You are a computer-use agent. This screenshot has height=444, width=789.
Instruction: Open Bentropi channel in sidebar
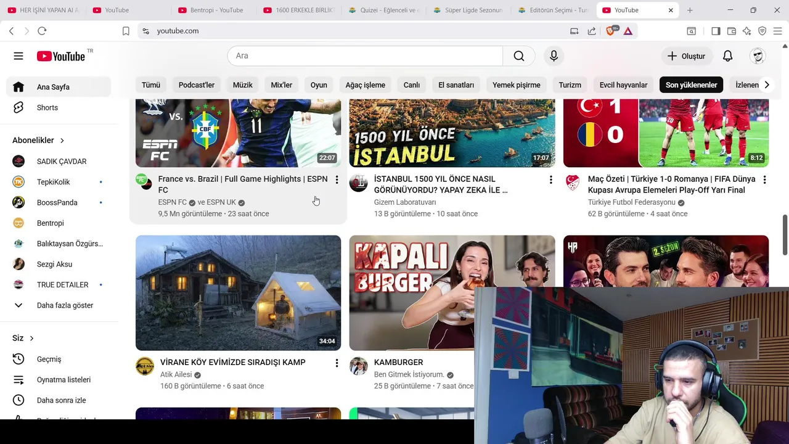tap(59, 223)
